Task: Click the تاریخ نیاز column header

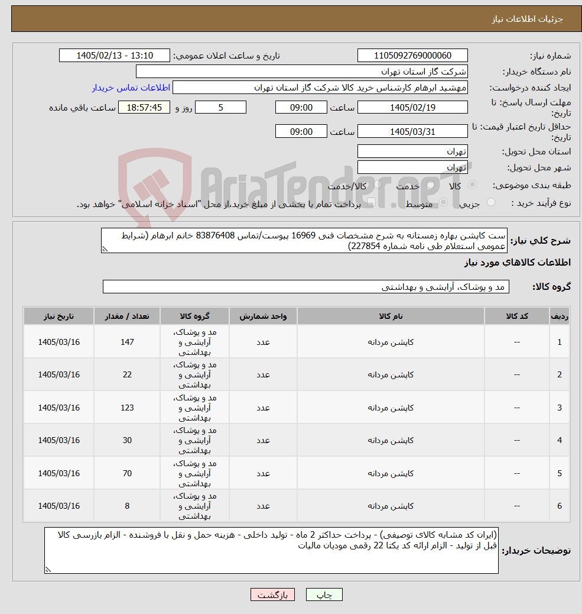Action: click(x=58, y=316)
